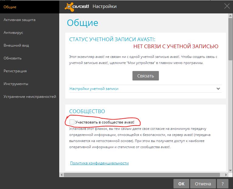Open the Политика конфиденциальности link

tap(99, 163)
